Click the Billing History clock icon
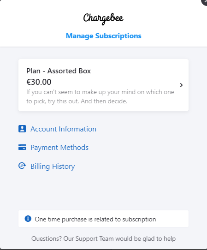 (x=22, y=166)
